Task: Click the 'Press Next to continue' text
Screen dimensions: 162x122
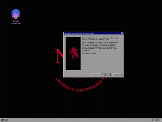Action: tap(89, 53)
